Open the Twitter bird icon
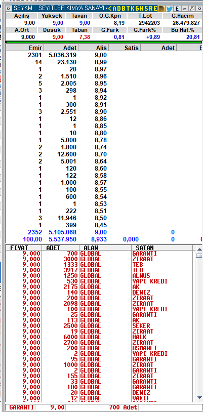The width and height of the screenshot is (203, 412). point(170,9)
